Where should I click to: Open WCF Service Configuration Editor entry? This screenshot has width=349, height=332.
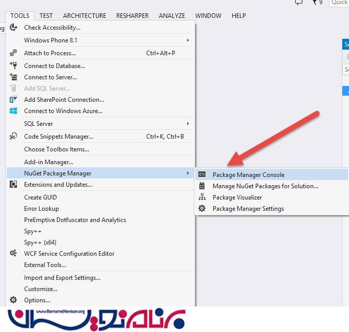pyautogui.click(x=100, y=254)
